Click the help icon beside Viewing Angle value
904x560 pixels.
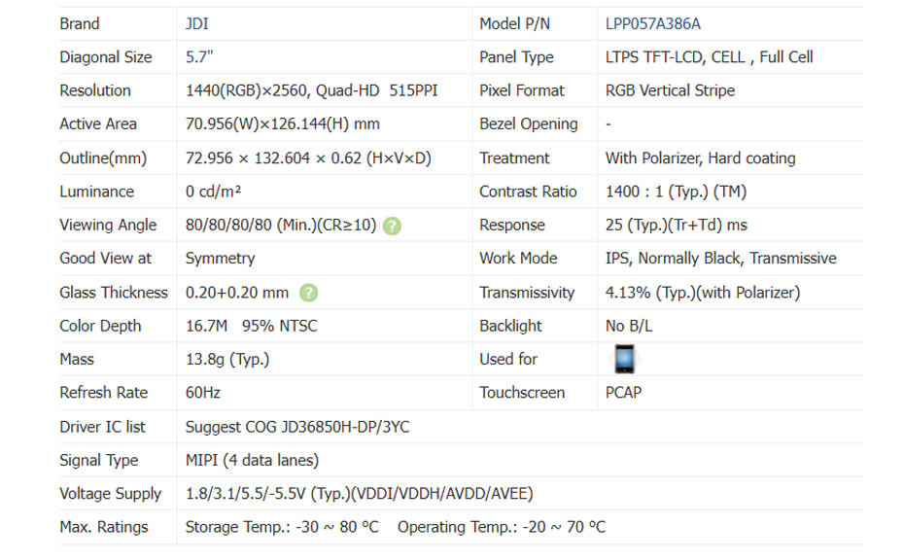click(x=391, y=226)
